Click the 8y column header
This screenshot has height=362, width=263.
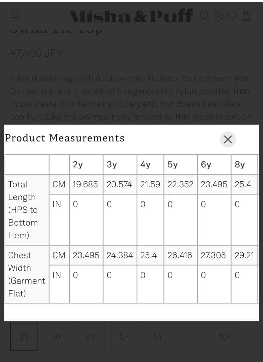coord(240,165)
